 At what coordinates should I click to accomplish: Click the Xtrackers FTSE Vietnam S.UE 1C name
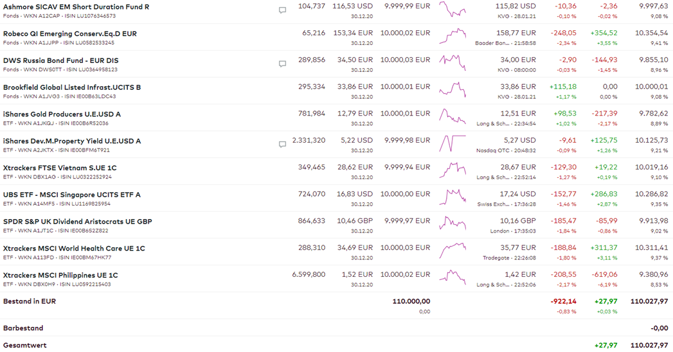60,168
